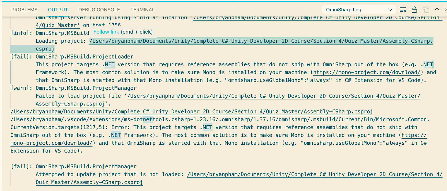Click the underlined Assembly-CSharp.csproj error path
Screen dimensions: 447x191
[x=191, y=111]
